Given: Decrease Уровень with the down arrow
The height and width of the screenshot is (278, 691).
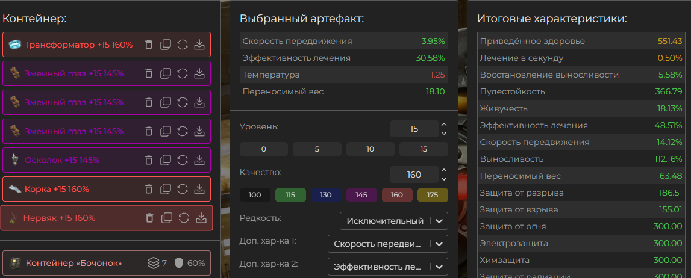Looking at the screenshot, I should 444,133.
